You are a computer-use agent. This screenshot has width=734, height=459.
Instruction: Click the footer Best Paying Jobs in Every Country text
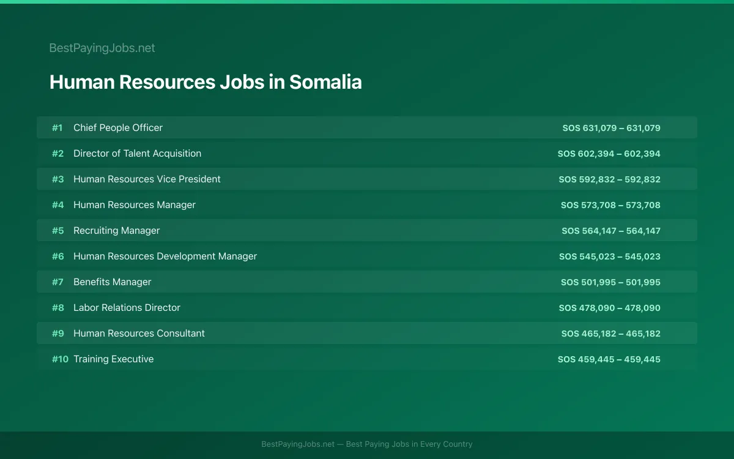[x=409, y=444]
